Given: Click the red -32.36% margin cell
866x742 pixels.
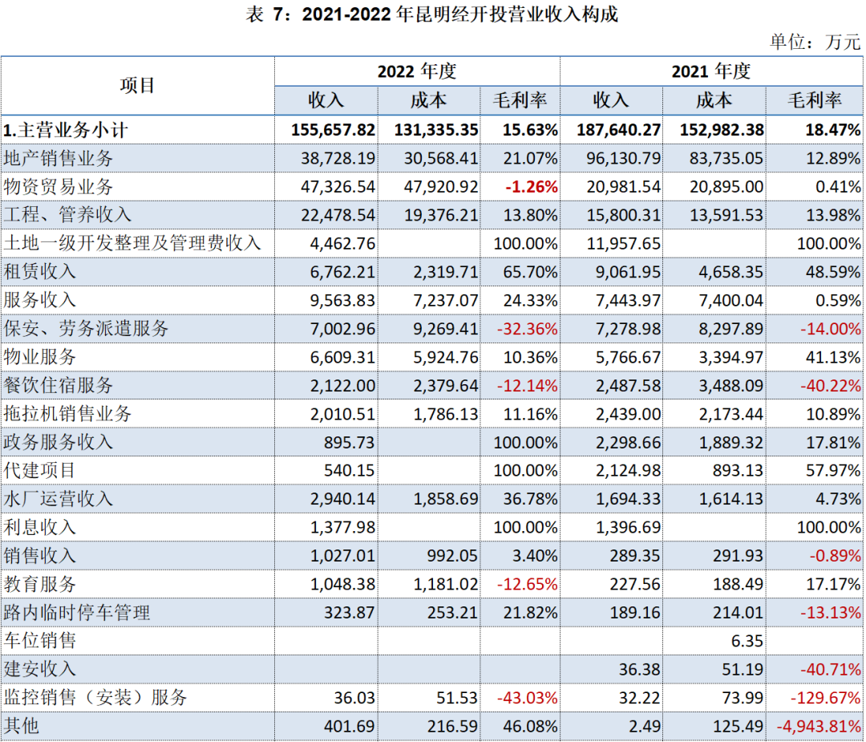Looking at the screenshot, I should click(x=526, y=329).
